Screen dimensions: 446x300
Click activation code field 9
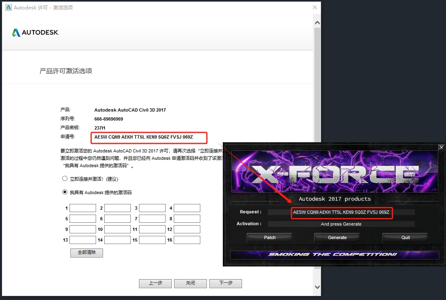click(83, 229)
